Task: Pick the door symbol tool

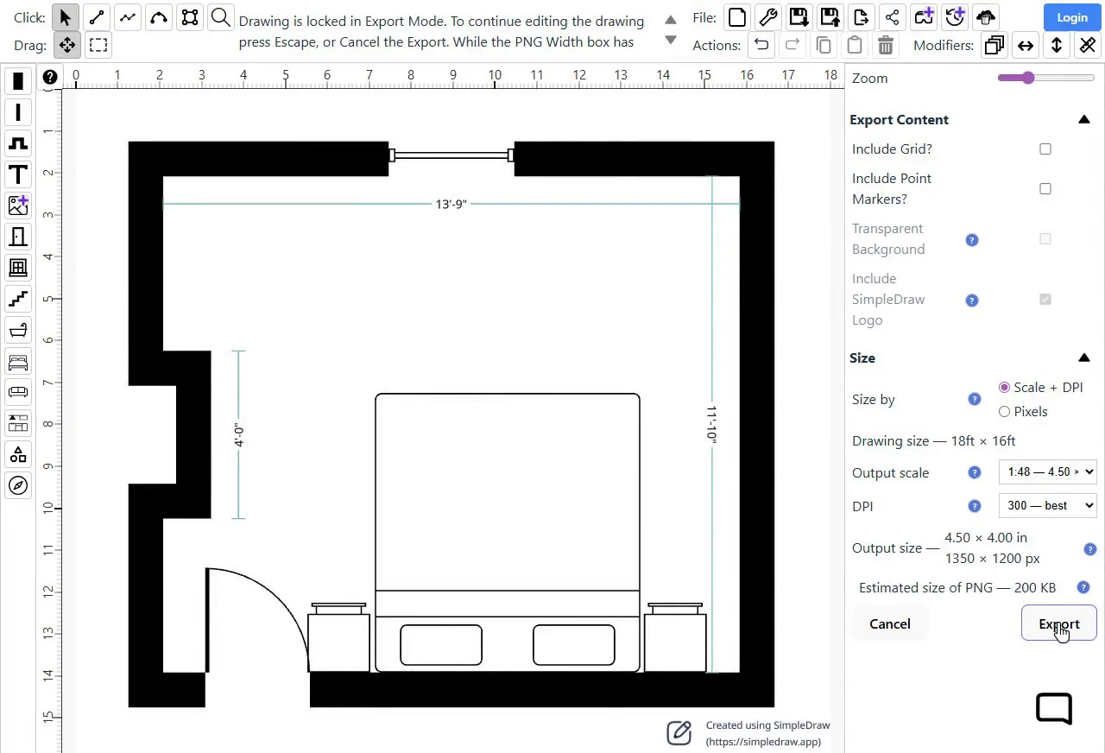Action: click(18, 237)
